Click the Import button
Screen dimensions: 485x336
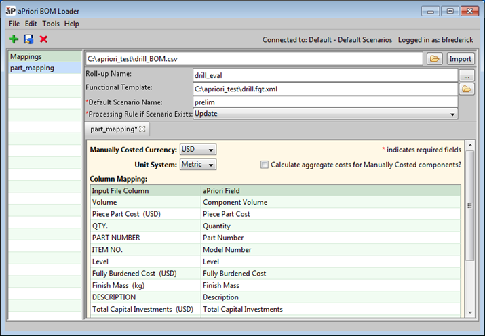[461, 59]
